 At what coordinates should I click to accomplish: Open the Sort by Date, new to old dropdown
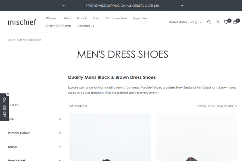click(221, 106)
